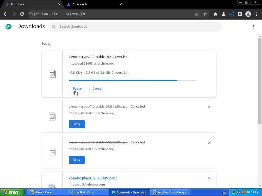Bookmark this page with the star icon
The image size is (262, 196).
coord(205,14)
